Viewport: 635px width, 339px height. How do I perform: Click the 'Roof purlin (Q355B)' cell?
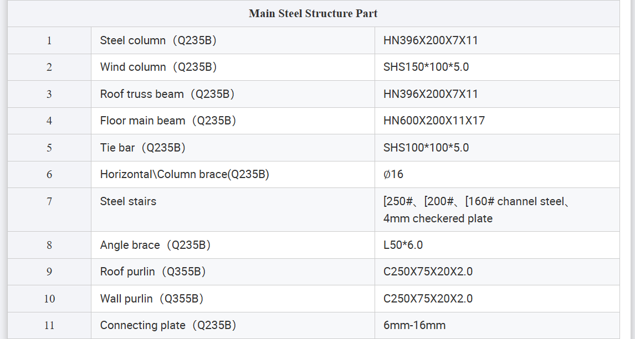click(x=153, y=272)
